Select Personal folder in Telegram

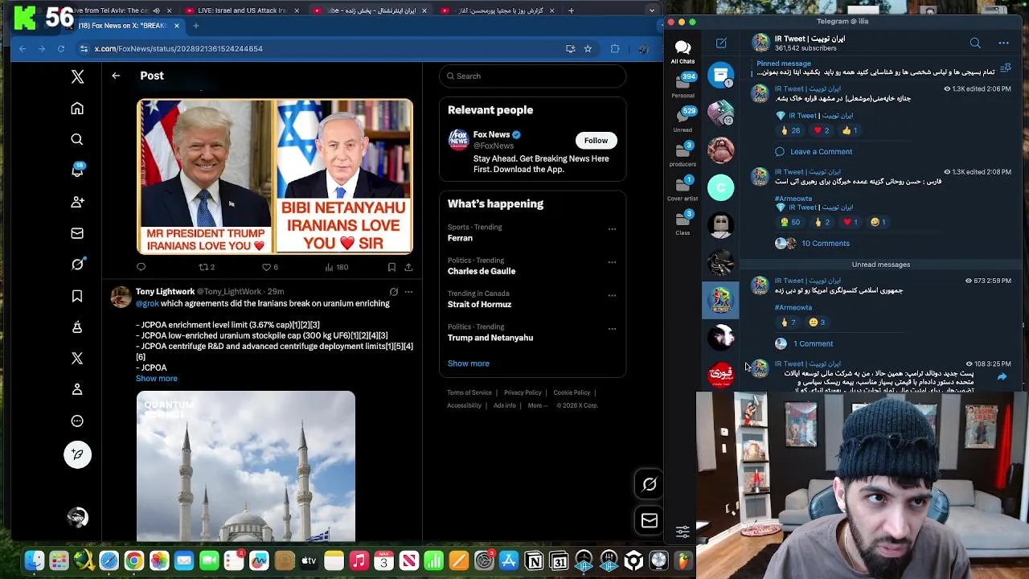683,86
